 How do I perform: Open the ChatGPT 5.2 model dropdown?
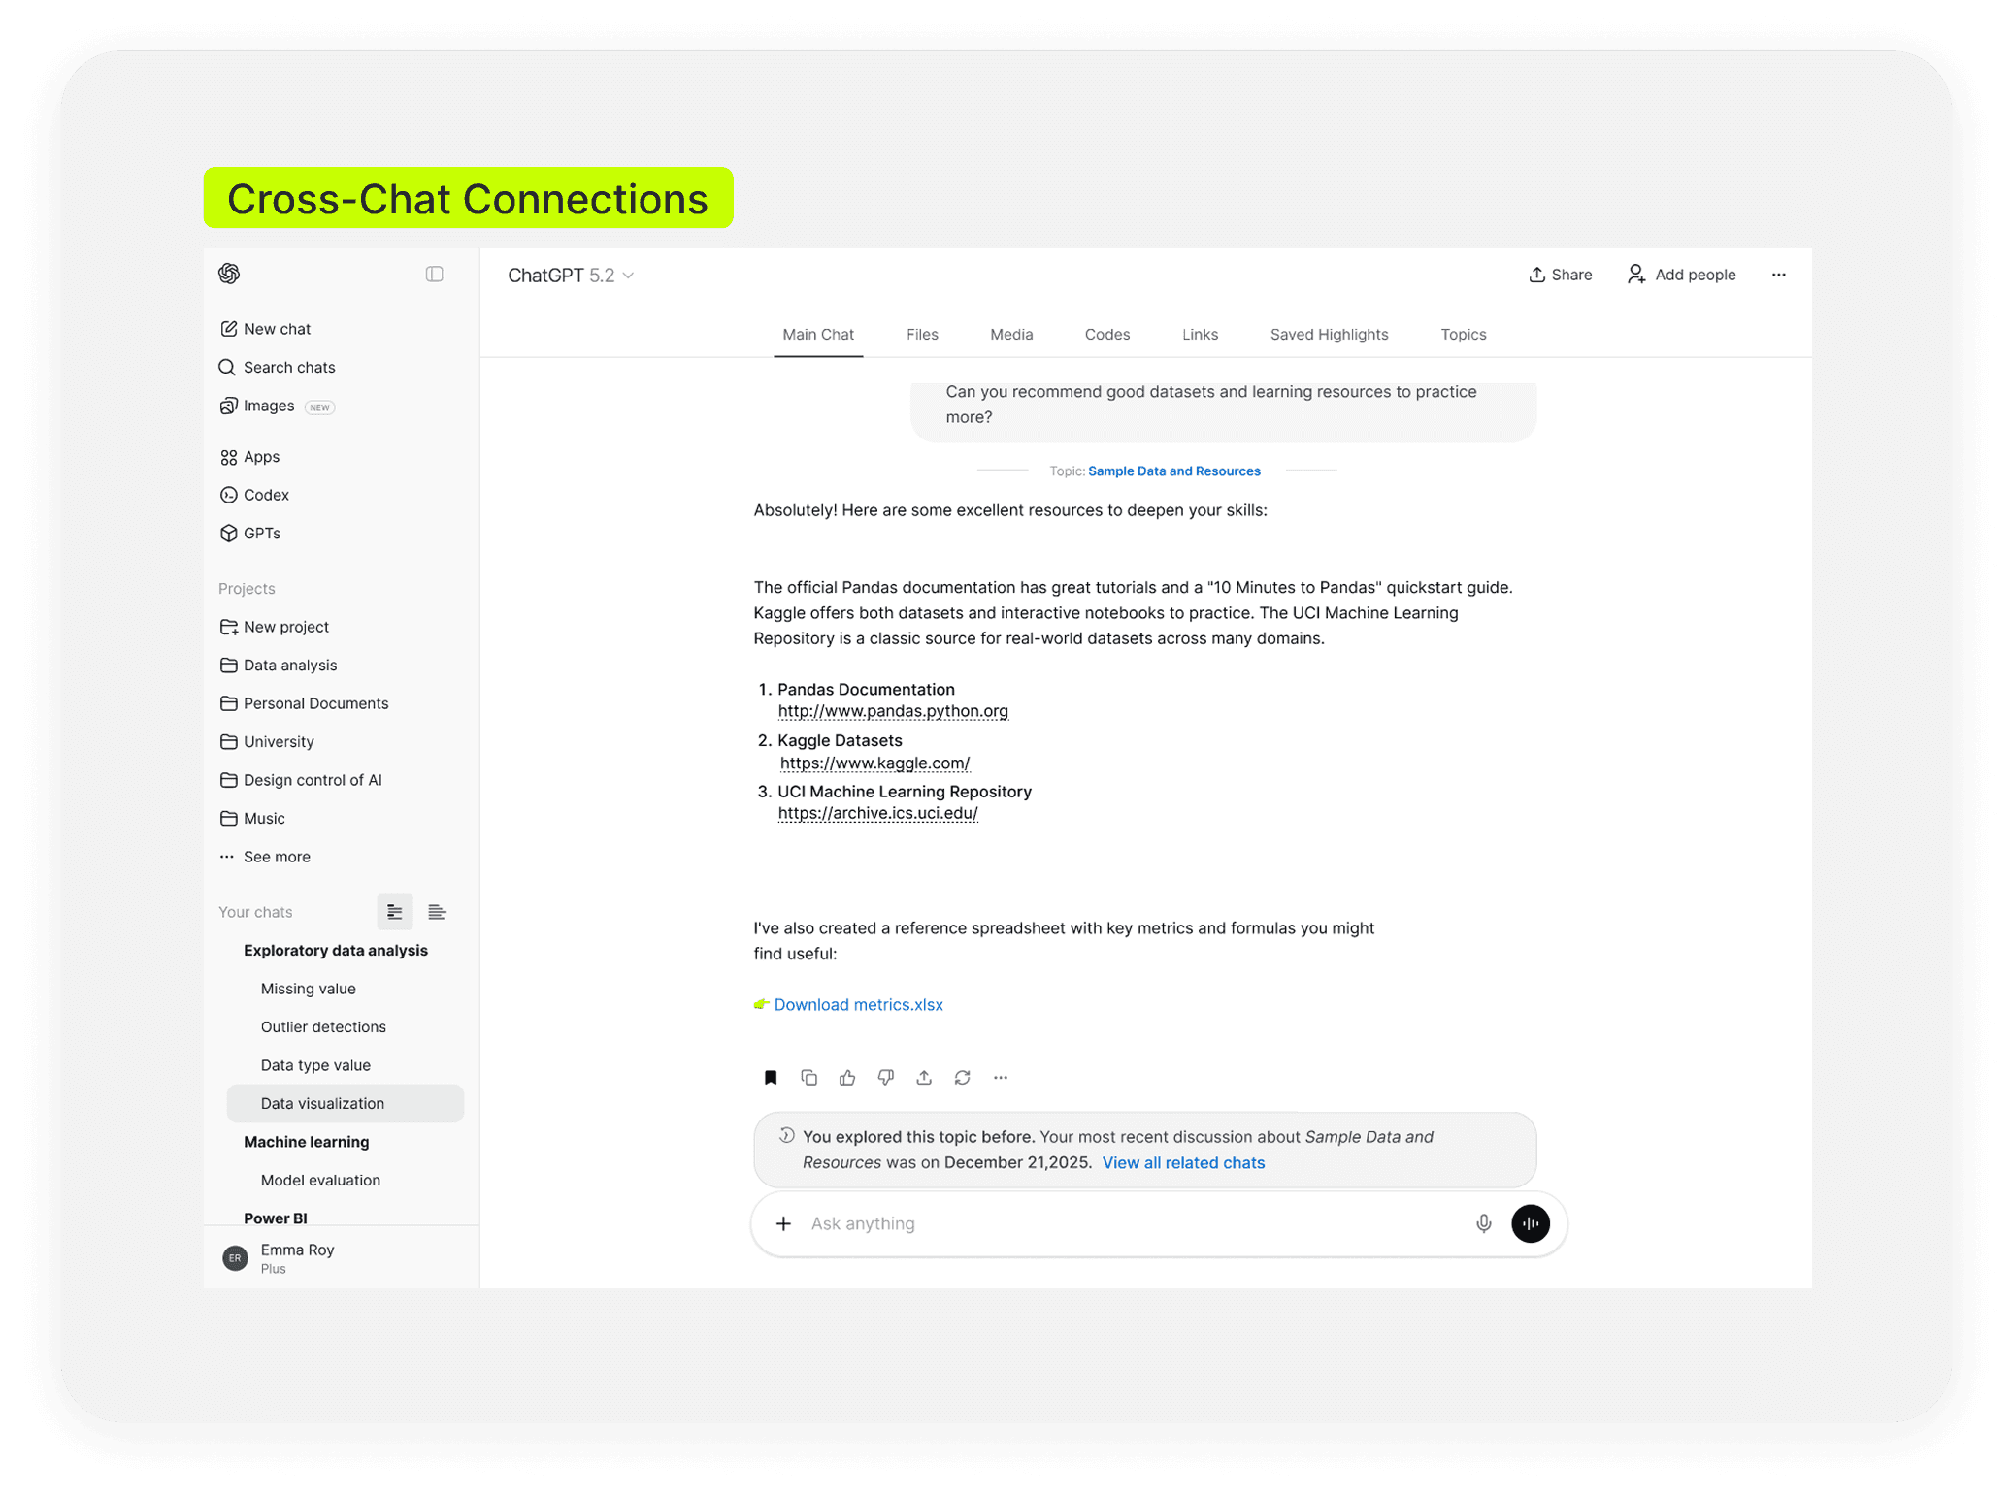[571, 276]
